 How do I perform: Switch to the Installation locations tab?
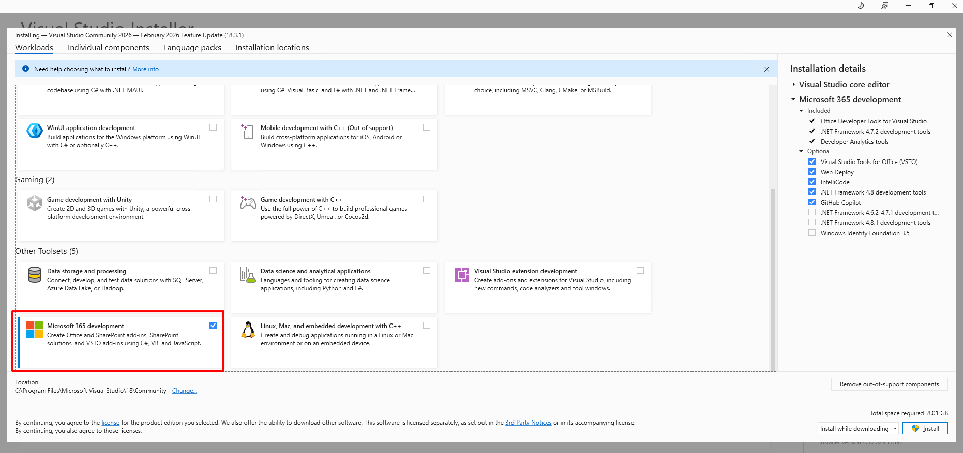(272, 47)
